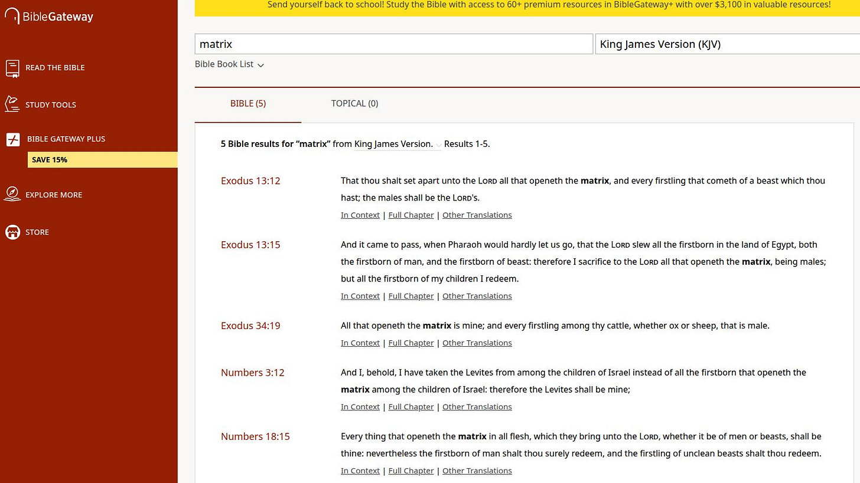Open Explore More menu item
Viewport: 860px width, 483px height.
[54, 195]
